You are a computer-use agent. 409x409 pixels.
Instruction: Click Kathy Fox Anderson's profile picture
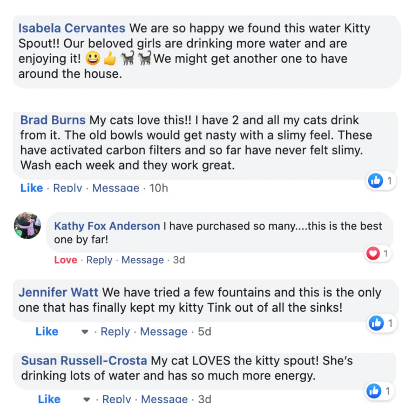point(27,226)
